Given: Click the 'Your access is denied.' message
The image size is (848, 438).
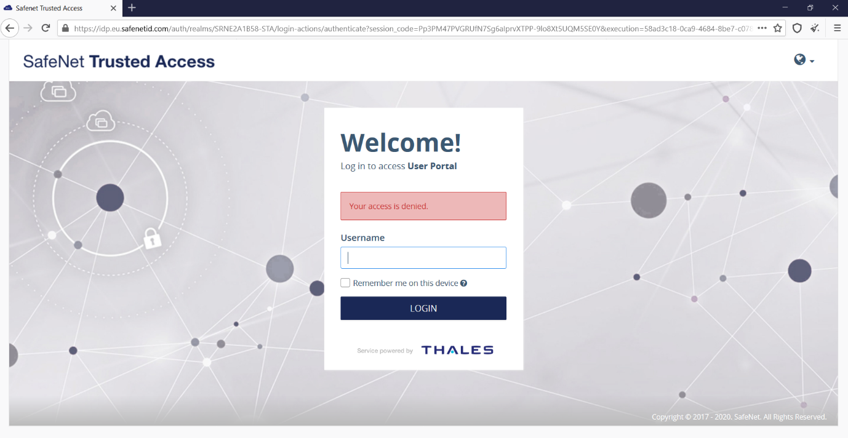Looking at the screenshot, I should tap(423, 206).
